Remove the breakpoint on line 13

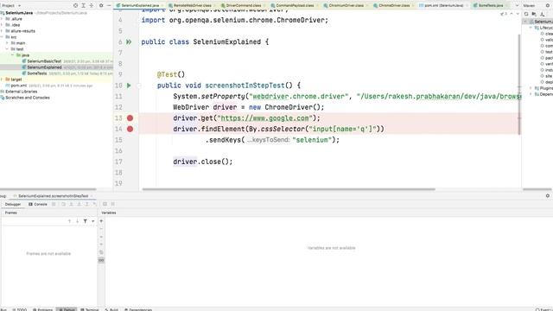(x=130, y=118)
